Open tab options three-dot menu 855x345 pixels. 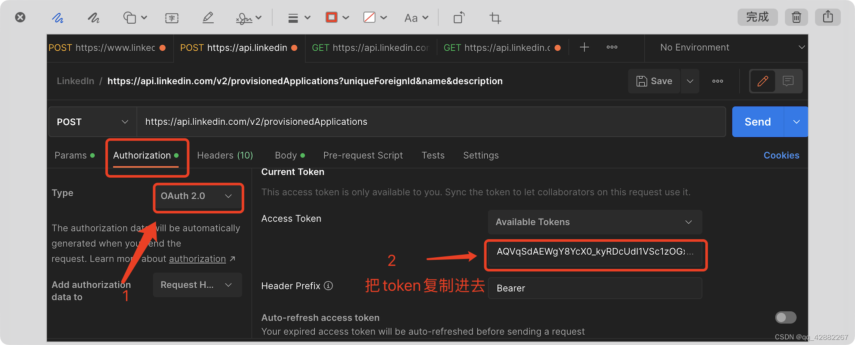(612, 47)
